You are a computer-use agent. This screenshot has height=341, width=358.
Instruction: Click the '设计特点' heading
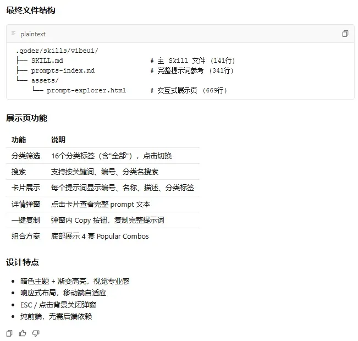(x=23, y=262)
